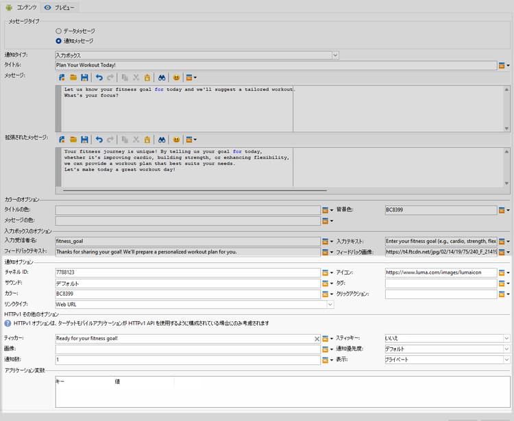The height and width of the screenshot is (421, 514).
Task: Open personalization dropdown in メッセージ toolbar
Action: 191,77
